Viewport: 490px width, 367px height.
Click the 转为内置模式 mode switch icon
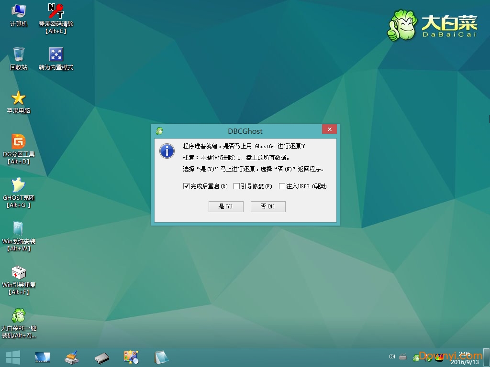56,54
